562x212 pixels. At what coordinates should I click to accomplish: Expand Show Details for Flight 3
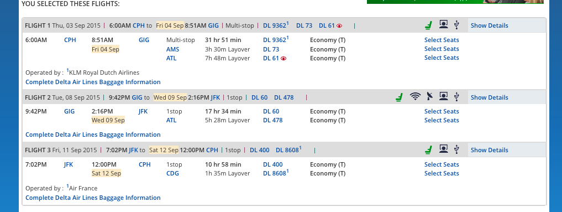(x=489, y=150)
